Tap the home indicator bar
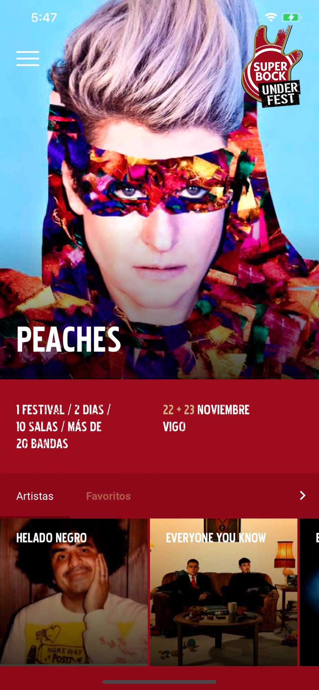Screen dimensions: 319x690 (159, 682)
